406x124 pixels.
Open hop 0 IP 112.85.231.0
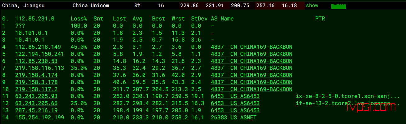tap(35, 19)
